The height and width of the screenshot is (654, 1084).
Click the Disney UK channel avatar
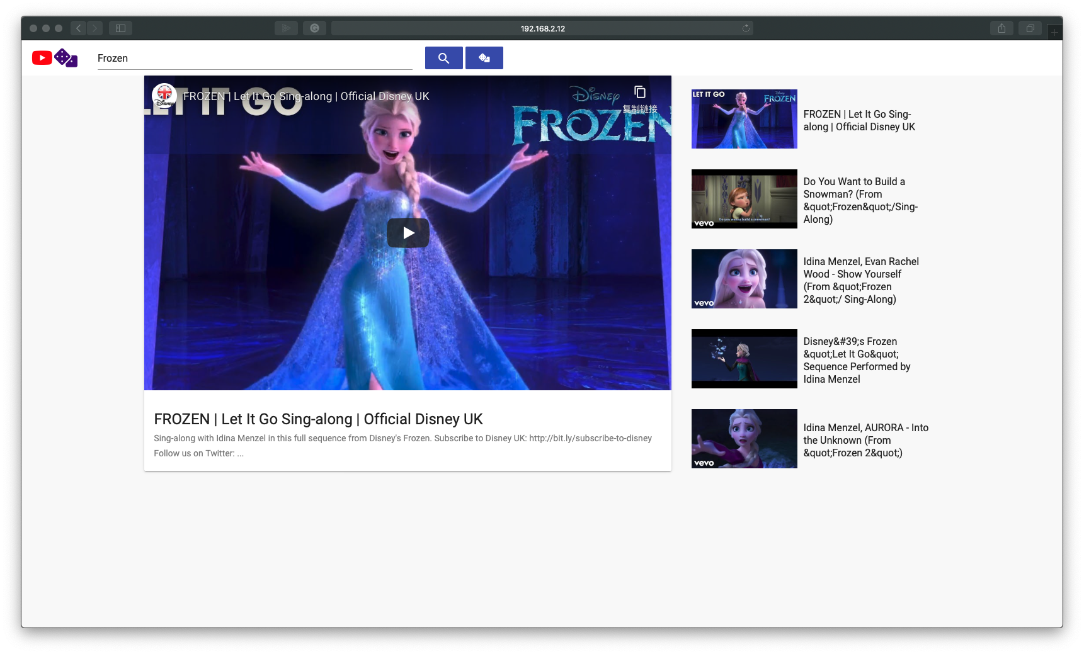(164, 96)
